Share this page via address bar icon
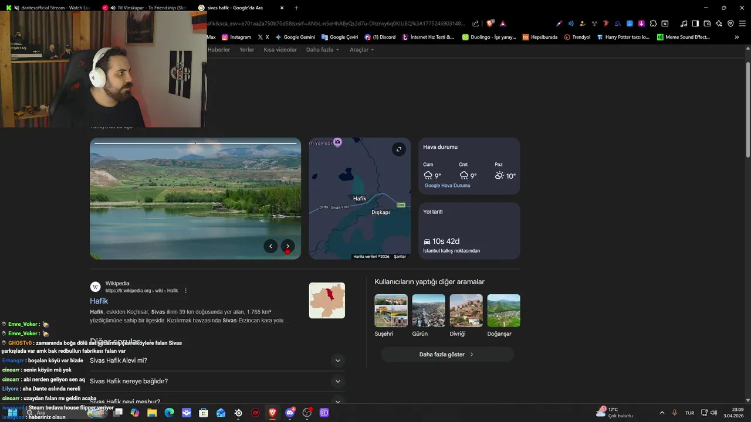Screen dimensions: 751x422 [x=475, y=23]
